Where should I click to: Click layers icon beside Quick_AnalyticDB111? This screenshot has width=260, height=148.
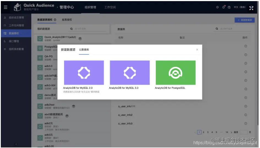coord(80,38)
